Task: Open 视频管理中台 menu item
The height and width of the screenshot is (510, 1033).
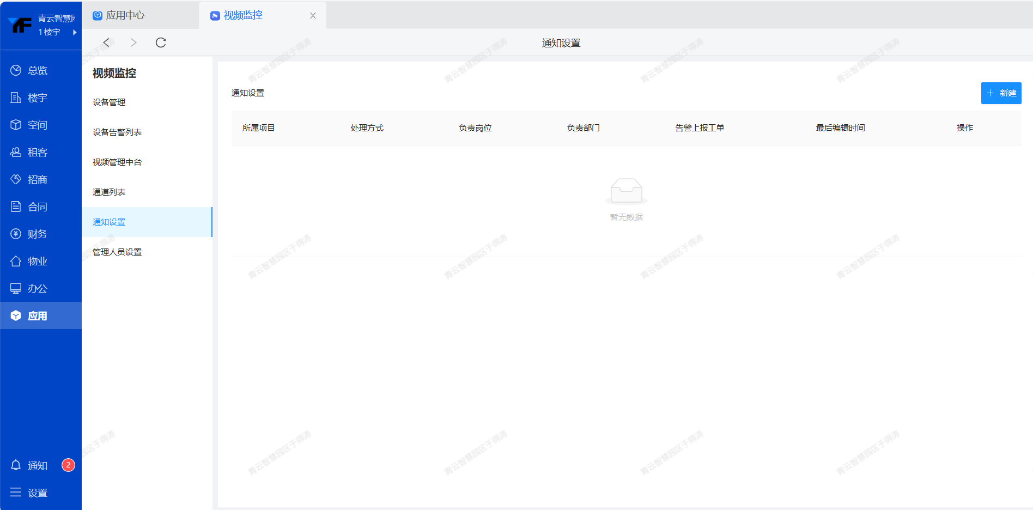Action: coord(117,162)
